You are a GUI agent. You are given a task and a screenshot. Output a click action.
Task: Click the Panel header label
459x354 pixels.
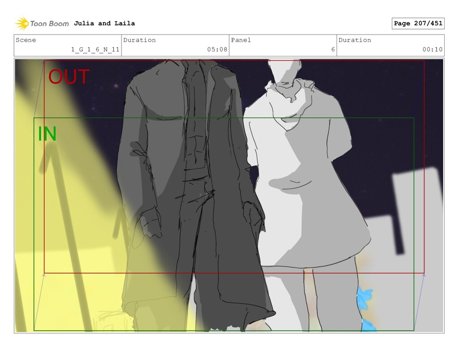[x=241, y=40]
